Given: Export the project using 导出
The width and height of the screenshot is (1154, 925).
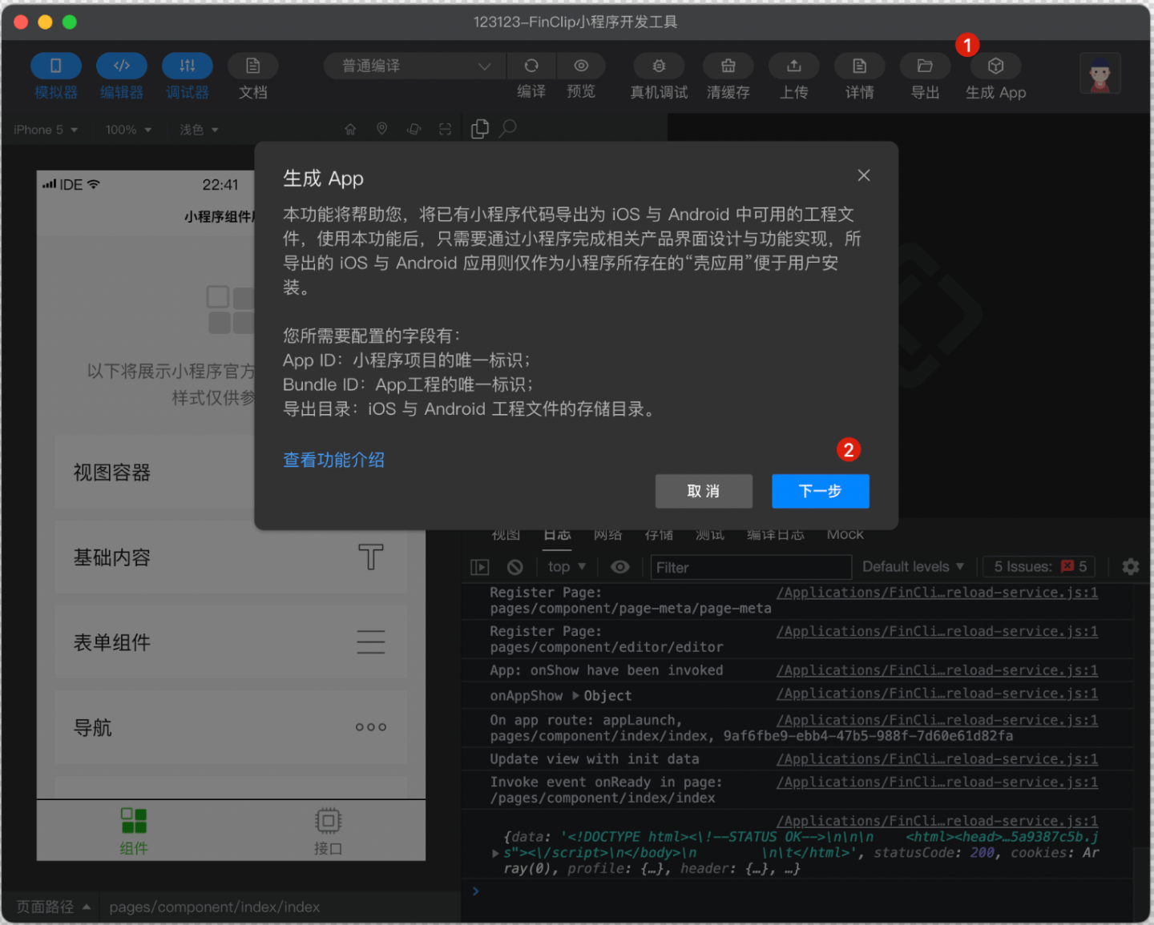Looking at the screenshot, I should [925, 76].
